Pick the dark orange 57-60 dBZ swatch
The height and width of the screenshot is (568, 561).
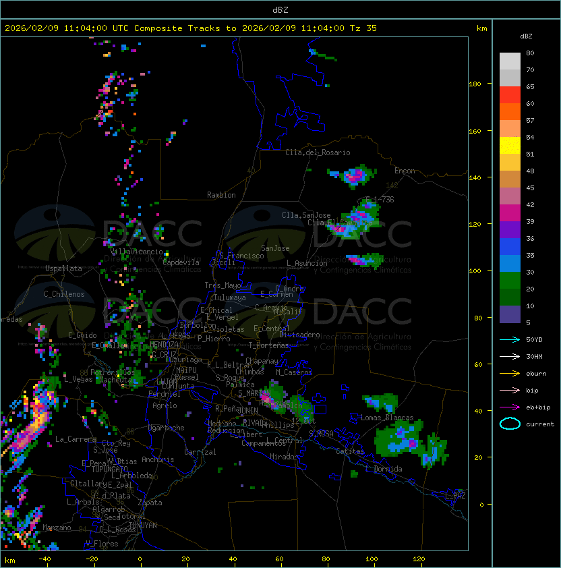pyautogui.click(x=510, y=112)
